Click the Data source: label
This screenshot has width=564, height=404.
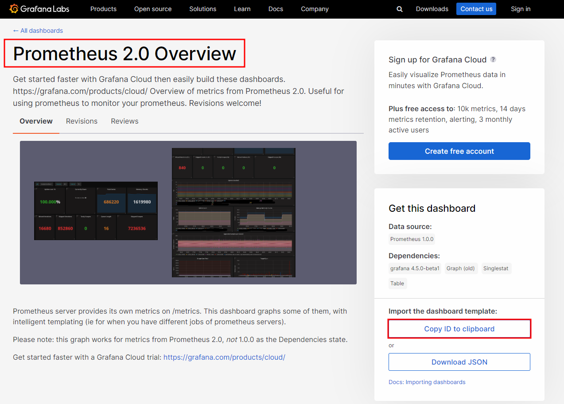click(410, 226)
